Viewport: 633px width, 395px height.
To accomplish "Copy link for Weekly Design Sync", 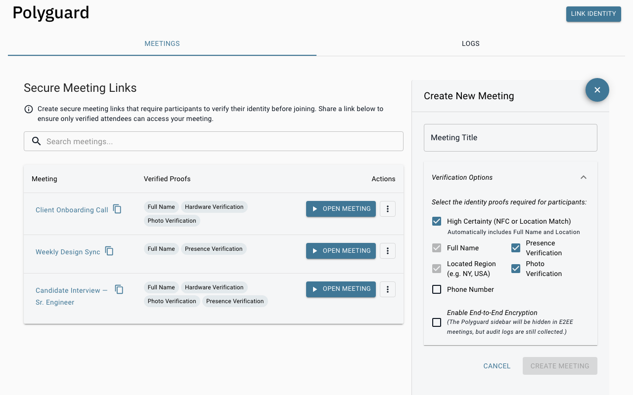I will pyautogui.click(x=109, y=251).
